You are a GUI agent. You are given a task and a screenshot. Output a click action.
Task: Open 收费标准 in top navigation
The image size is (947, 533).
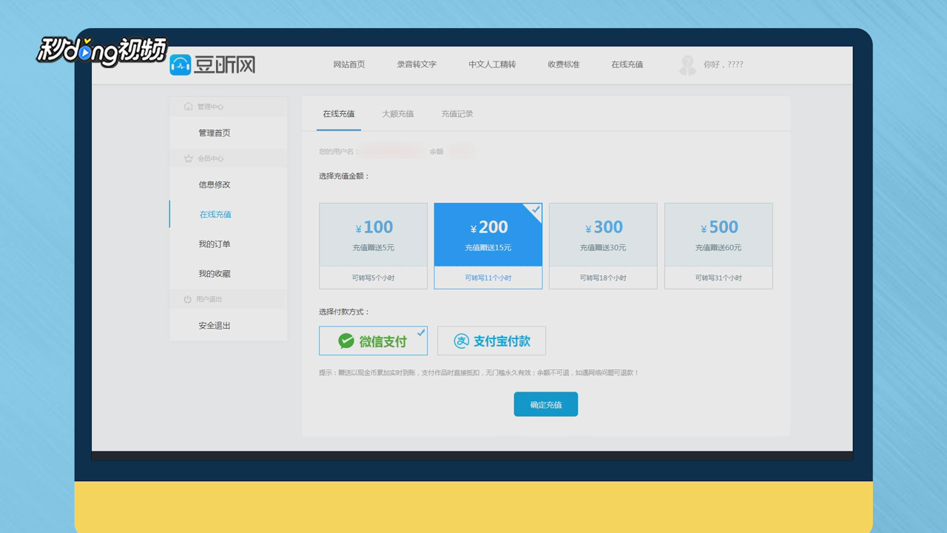point(564,64)
